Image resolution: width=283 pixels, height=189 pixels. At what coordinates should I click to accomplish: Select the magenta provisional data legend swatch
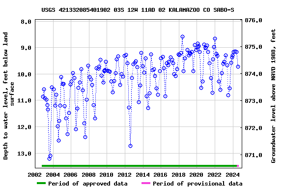point(146,183)
